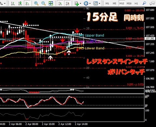Switch to line chart view

point(27,4)
